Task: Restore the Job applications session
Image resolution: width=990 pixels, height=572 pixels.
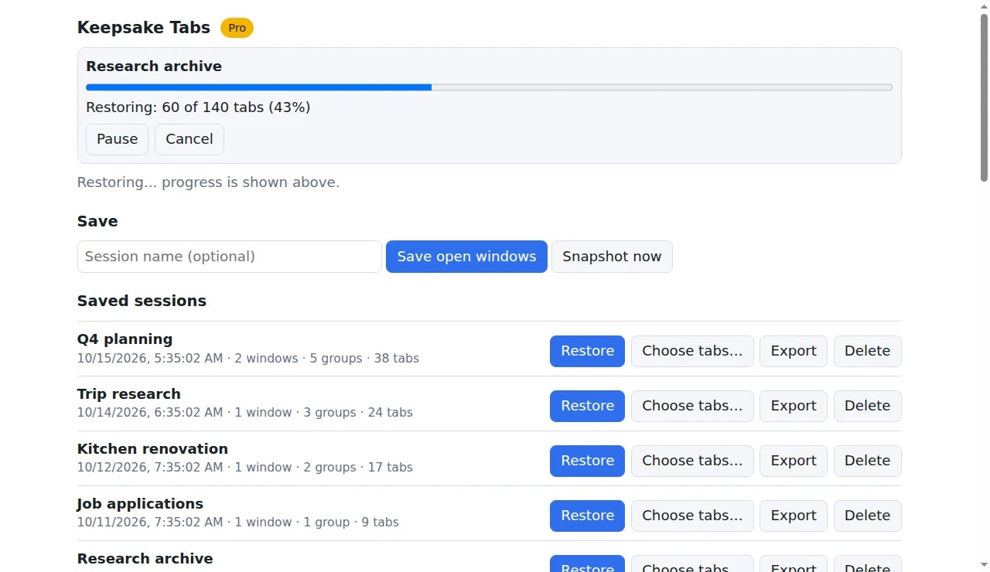Action: click(x=587, y=516)
